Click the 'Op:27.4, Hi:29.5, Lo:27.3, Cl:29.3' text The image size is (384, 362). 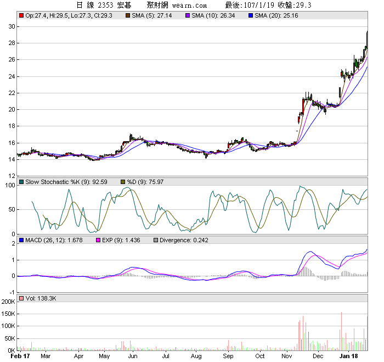pyautogui.click(x=69, y=15)
